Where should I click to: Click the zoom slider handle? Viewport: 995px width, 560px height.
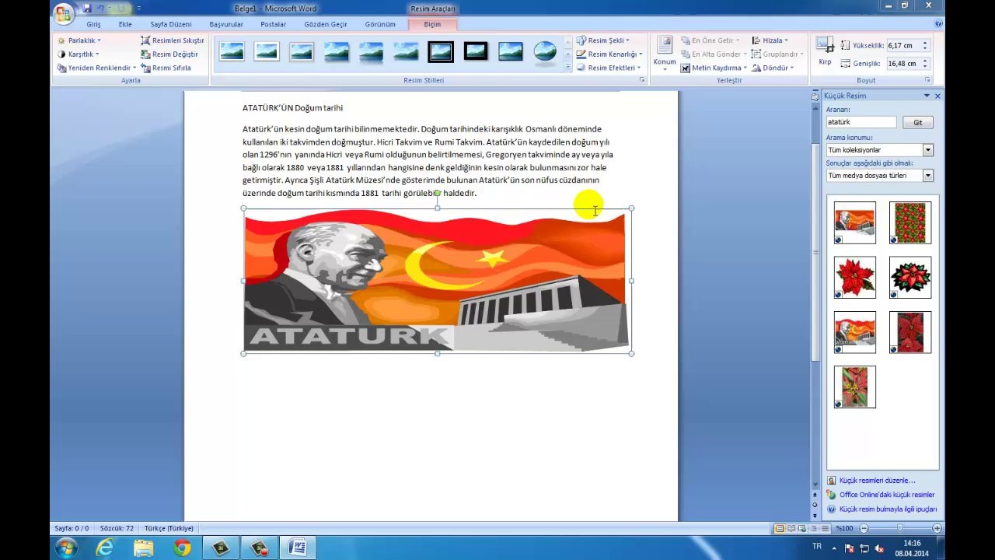[x=899, y=529]
